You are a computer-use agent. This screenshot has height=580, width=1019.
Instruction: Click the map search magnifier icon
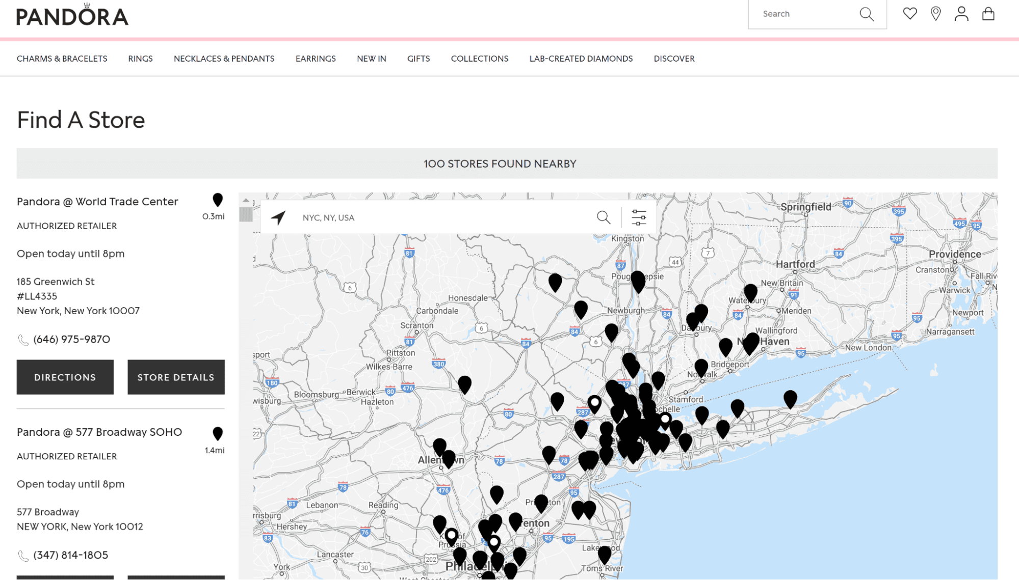pos(604,217)
